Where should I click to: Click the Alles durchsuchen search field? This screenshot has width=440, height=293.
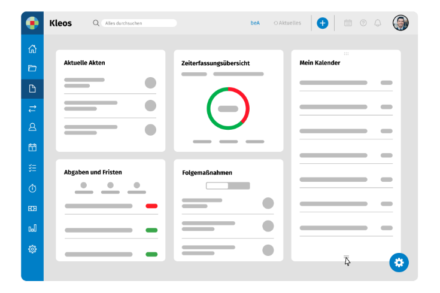pos(139,23)
